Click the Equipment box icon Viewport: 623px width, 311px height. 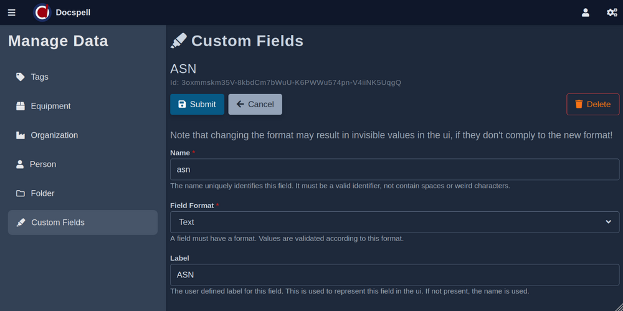click(x=21, y=106)
